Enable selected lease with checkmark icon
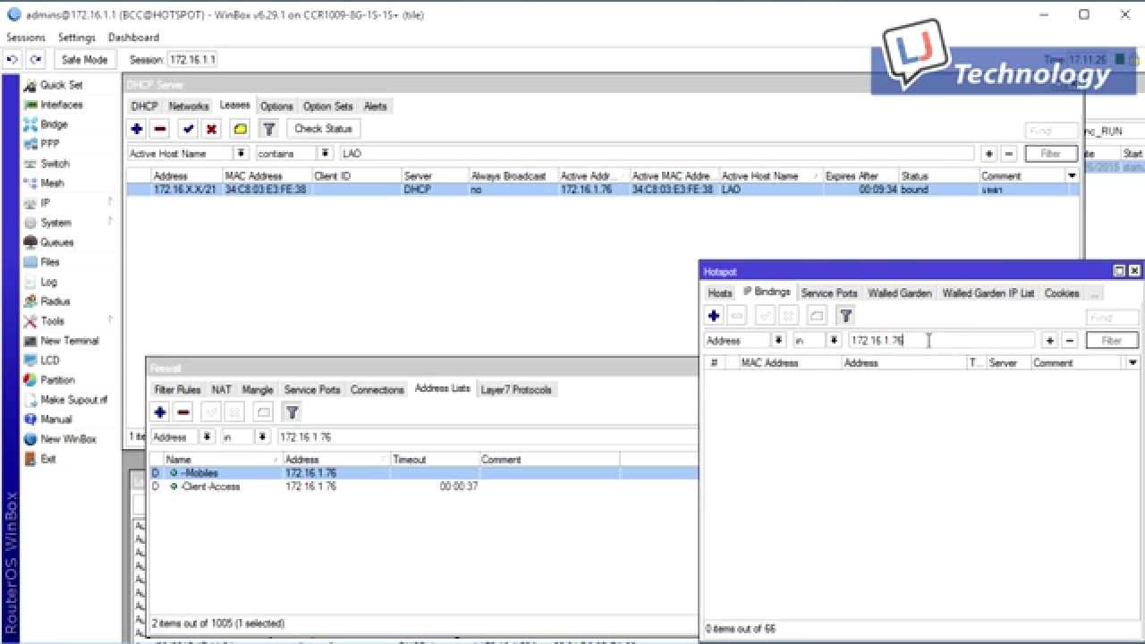1145x644 pixels. pos(188,129)
